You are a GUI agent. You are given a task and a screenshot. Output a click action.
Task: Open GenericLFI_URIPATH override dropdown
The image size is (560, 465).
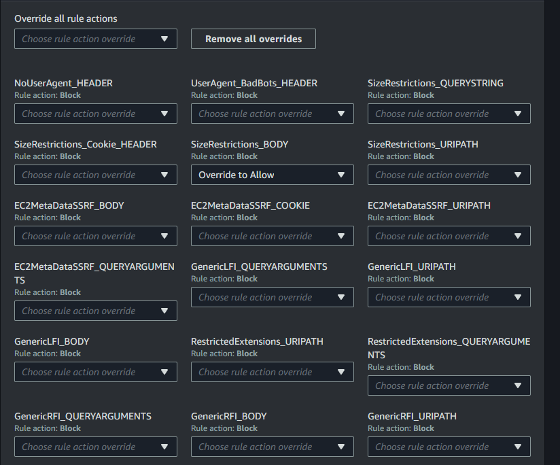[449, 297]
